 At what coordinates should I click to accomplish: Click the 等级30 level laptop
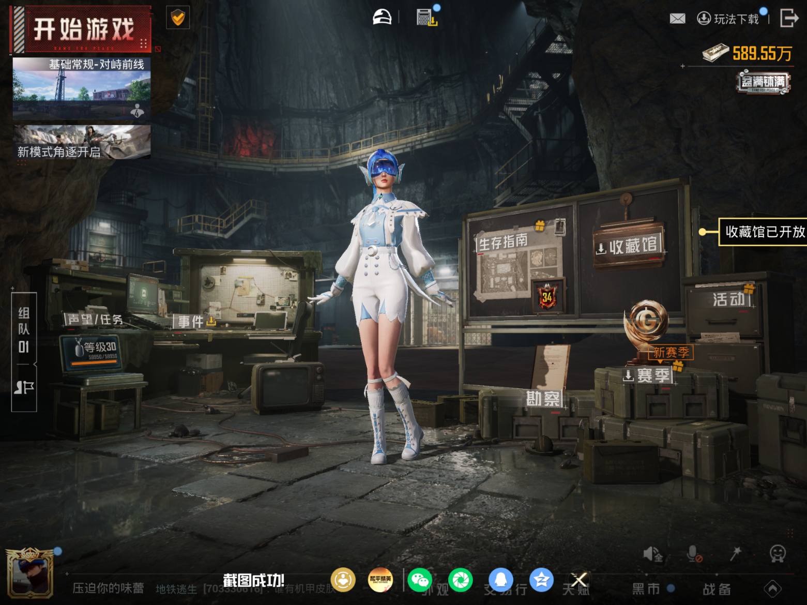pos(94,354)
